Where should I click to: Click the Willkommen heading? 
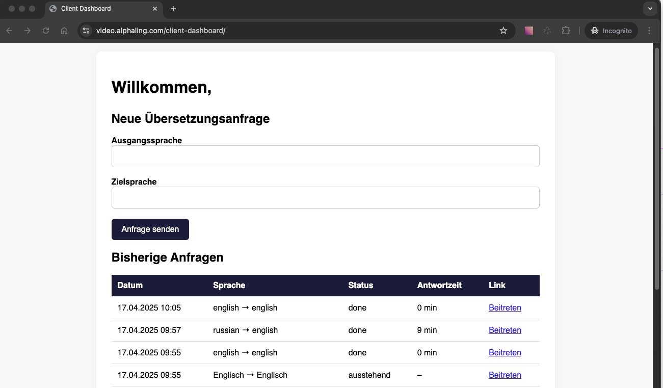[x=162, y=87]
